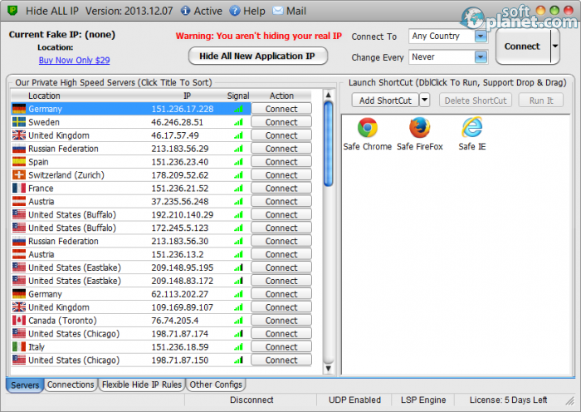Select IP 213.183.56.29 row

coord(131,149)
